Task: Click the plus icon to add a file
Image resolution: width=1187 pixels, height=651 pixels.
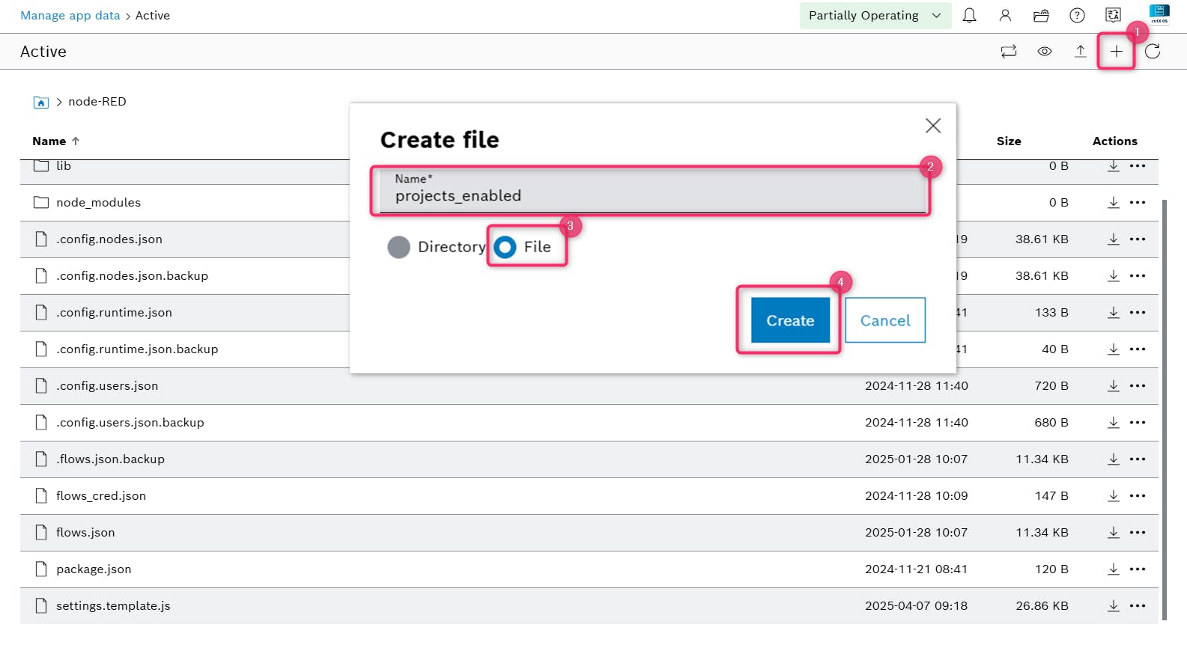Action: (1116, 52)
